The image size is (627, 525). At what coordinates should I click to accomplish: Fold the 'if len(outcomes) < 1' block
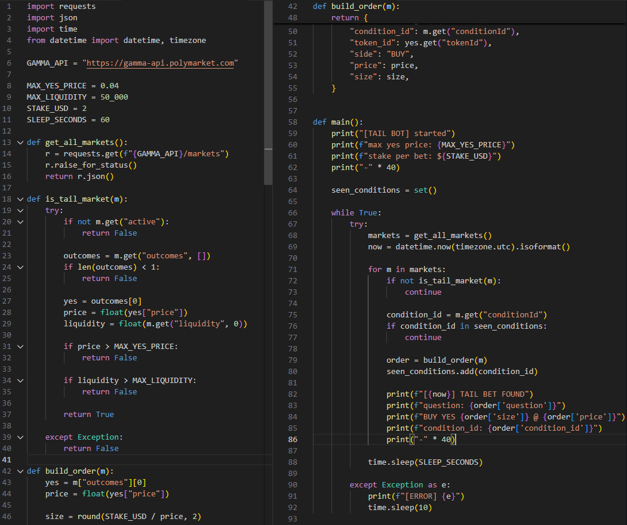pyautogui.click(x=20, y=267)
